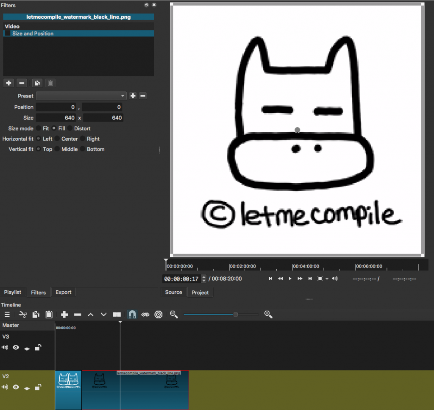Open the Timeline hamburger menu
The height and width of the screenshot is (410, 434).
click(x=7, y=315)
